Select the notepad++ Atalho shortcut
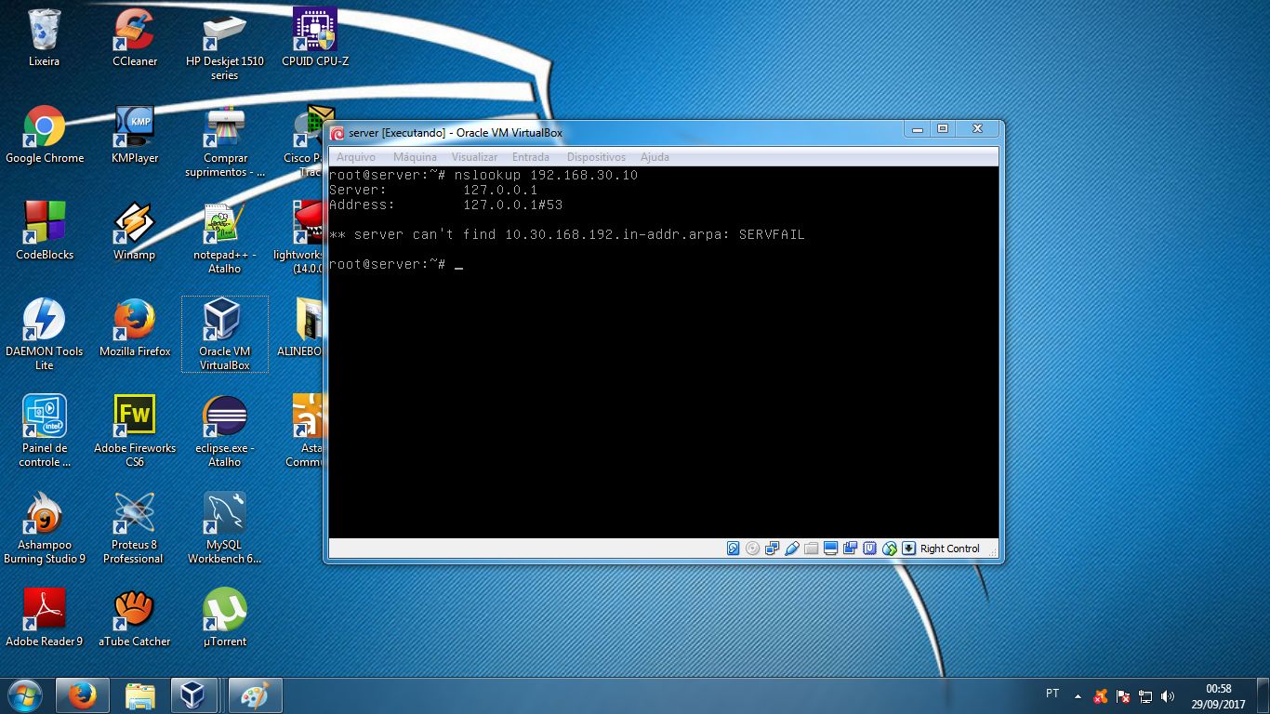 [x=225, y=238]
